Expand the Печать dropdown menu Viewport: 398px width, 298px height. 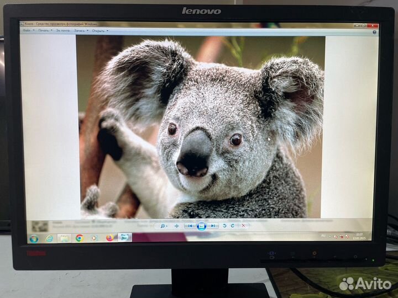click(x=44, y=31)
